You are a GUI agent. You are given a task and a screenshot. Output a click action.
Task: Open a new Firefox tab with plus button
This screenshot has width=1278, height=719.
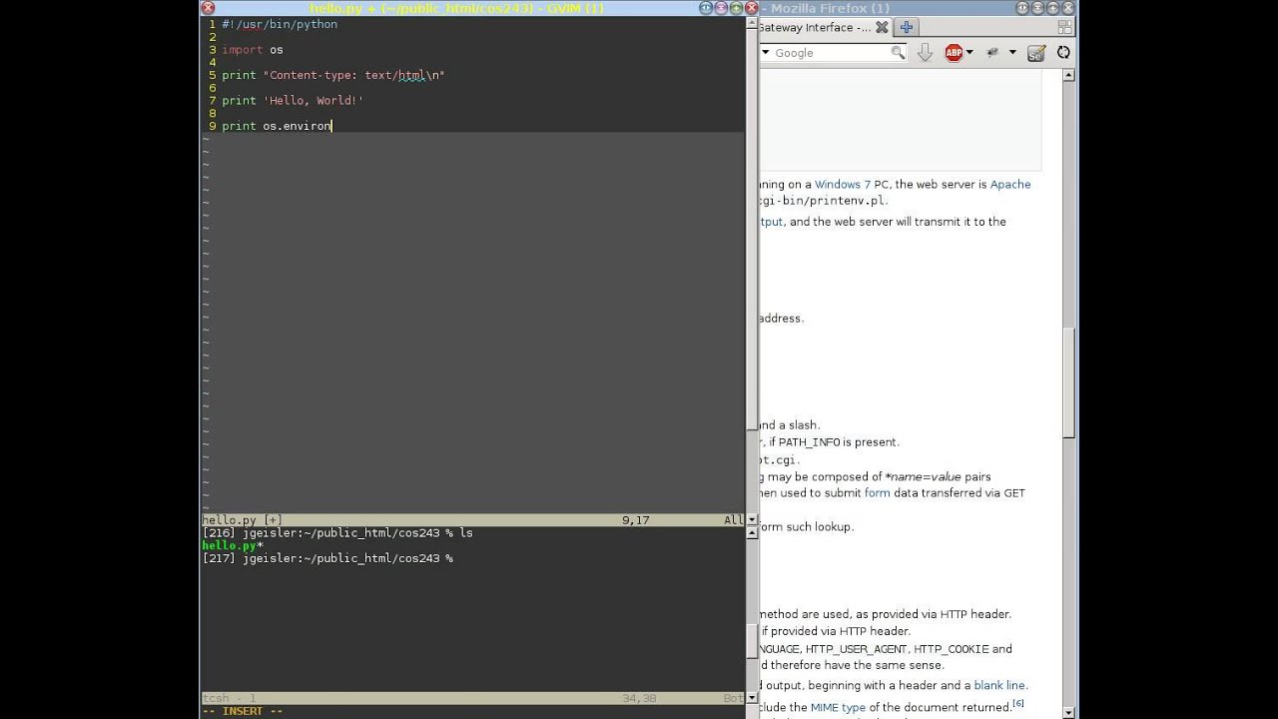[x=906, y=28]
